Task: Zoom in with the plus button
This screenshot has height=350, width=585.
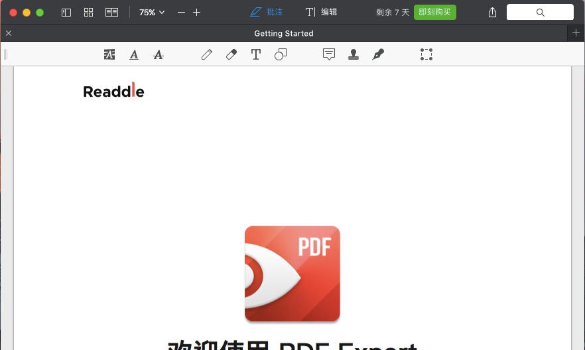Action: tap(196, 13)
